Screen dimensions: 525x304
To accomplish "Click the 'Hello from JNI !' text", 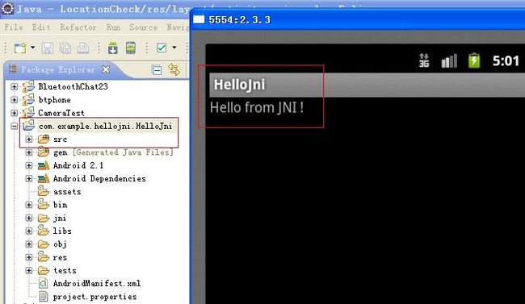I will tap(257, 108).
